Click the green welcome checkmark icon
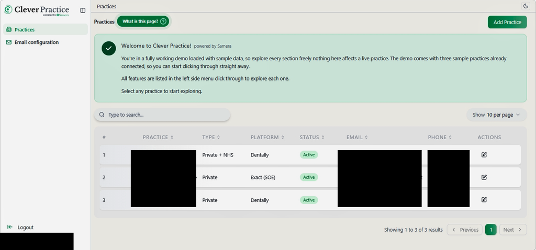 click(109, 48)
